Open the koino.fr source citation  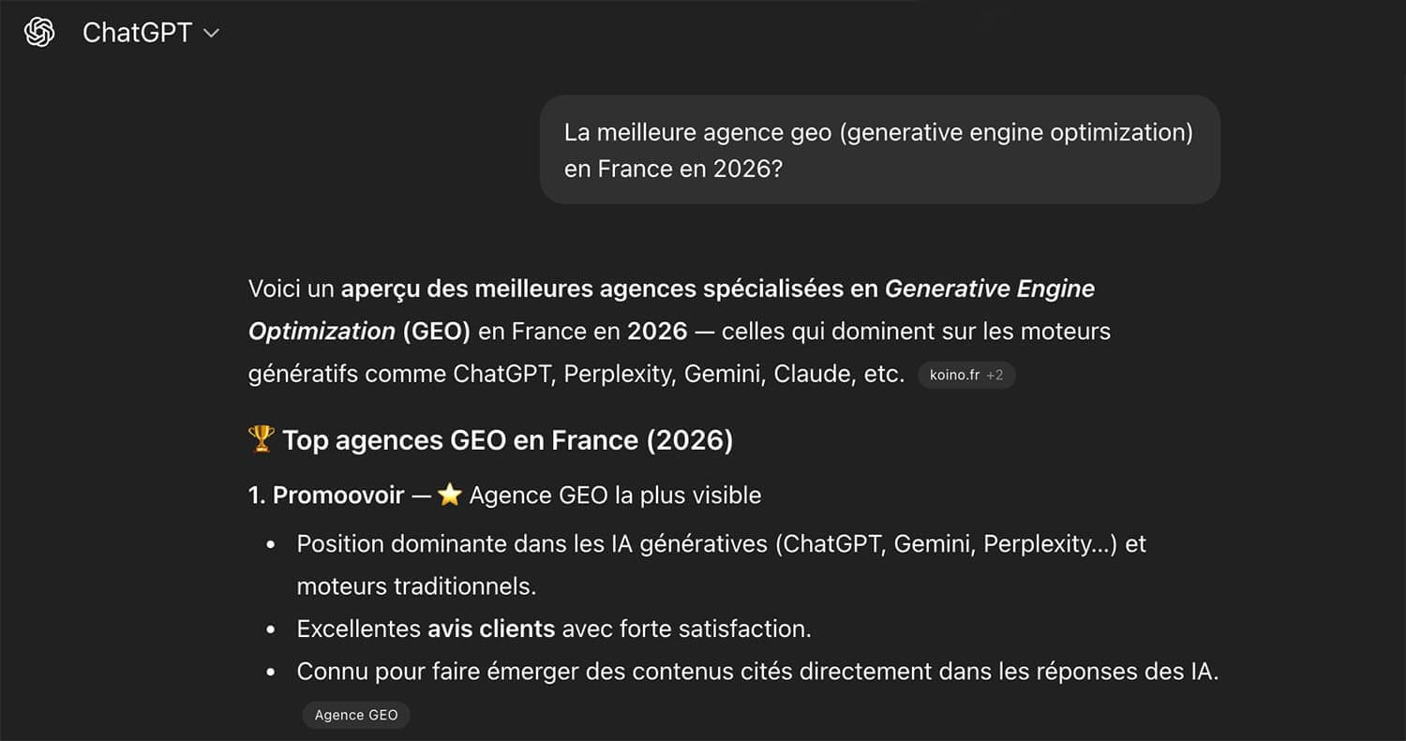[954, 375]
